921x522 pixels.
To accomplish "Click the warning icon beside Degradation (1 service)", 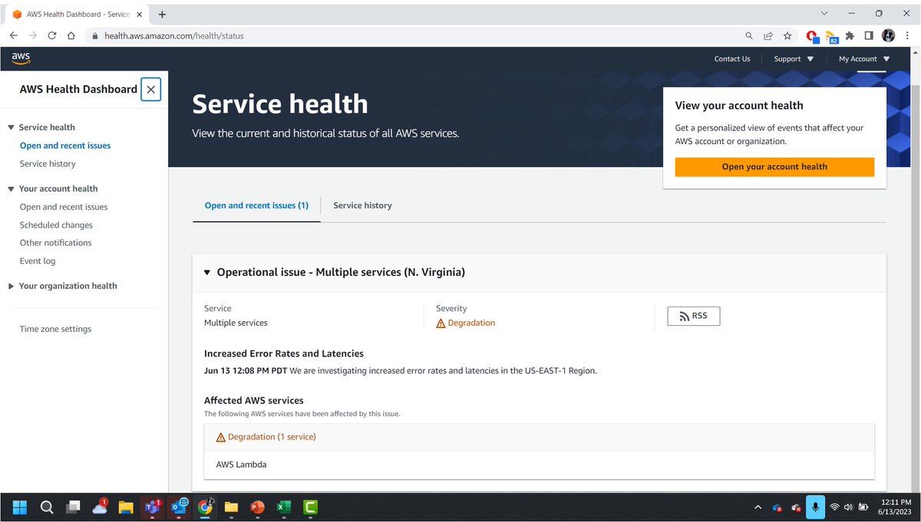I will [x=221, y=437].
